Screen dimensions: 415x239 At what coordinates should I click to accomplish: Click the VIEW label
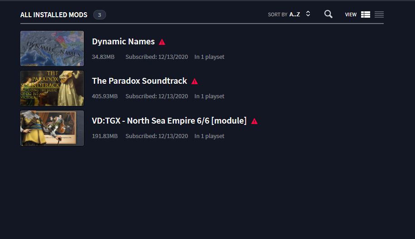tap(351, 14)
